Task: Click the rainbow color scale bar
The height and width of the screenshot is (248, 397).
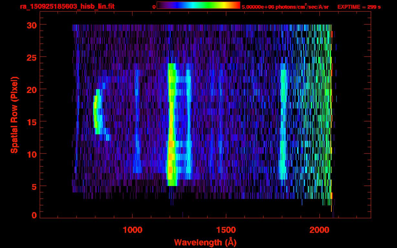Action: (x=198, y=5)
